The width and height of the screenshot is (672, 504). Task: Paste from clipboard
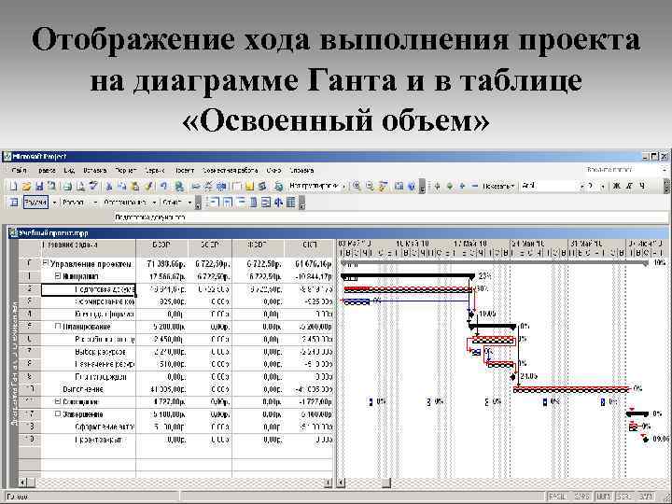click(135, 186)
